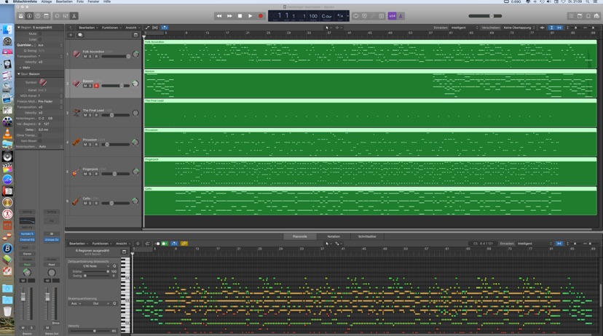Open Bearbeiten menu in the tracks area

point(88,28)
